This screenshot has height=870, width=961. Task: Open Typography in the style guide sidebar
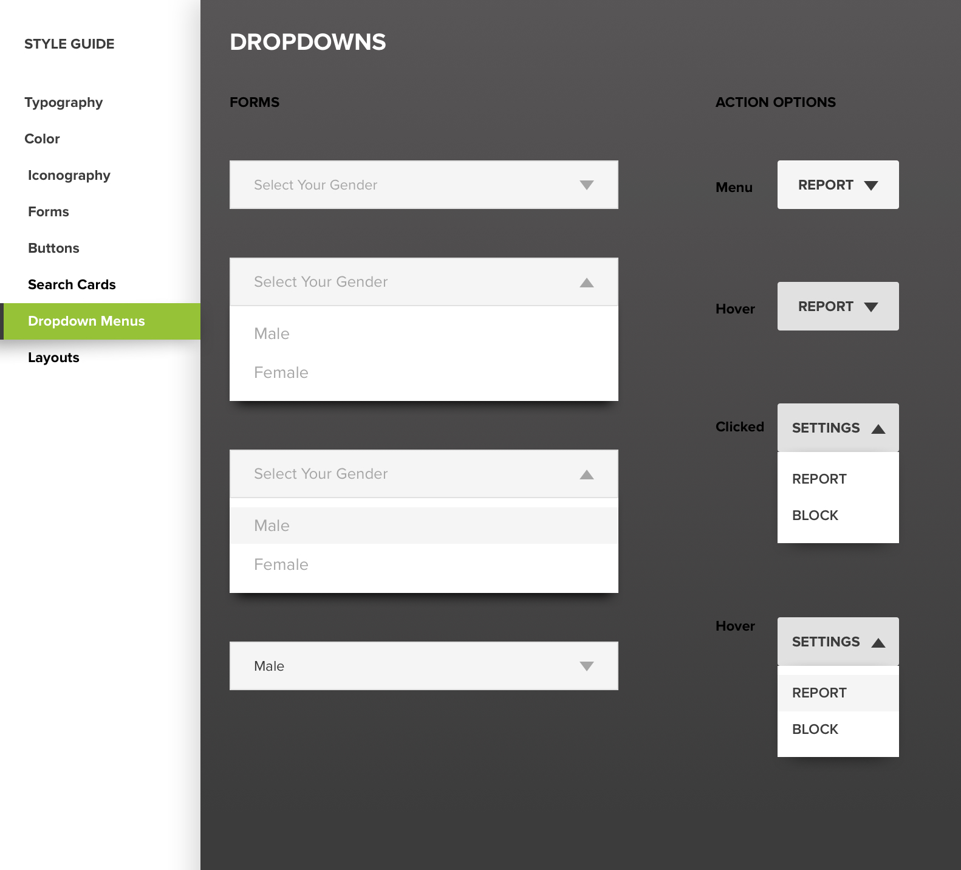pos(63,102)
